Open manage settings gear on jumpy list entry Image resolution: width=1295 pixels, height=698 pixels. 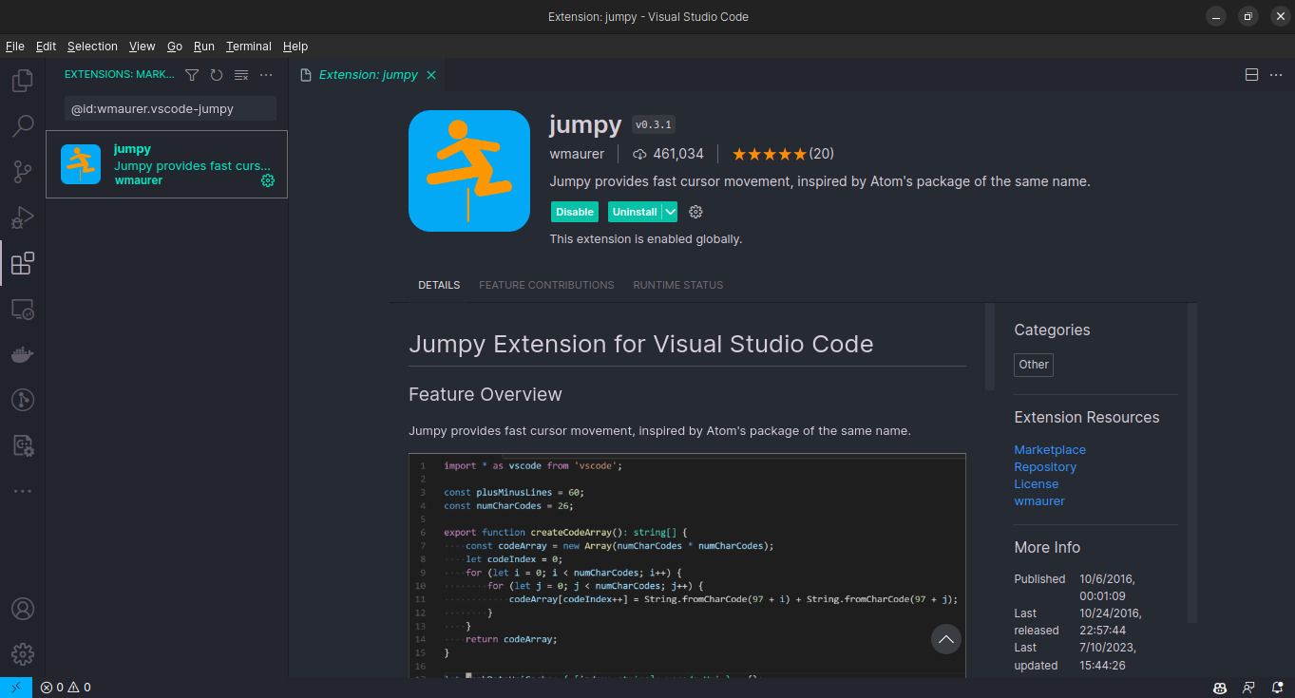pyautogui.click(x=267, y=180)
